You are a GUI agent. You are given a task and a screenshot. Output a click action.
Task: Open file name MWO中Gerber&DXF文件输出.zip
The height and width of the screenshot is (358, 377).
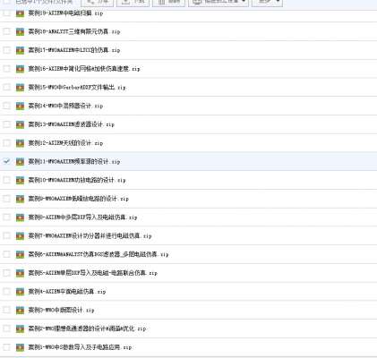click(x=77, y=87)
